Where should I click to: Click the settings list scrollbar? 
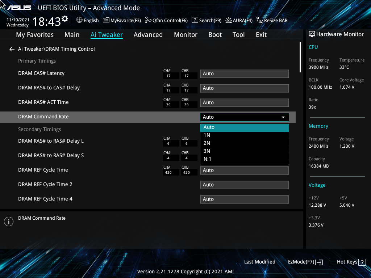pos(300,57)
